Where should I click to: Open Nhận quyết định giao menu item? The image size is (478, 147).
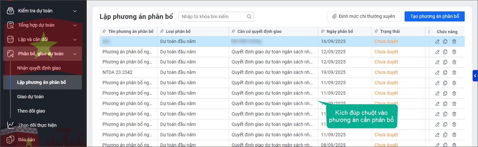point(39,68)
